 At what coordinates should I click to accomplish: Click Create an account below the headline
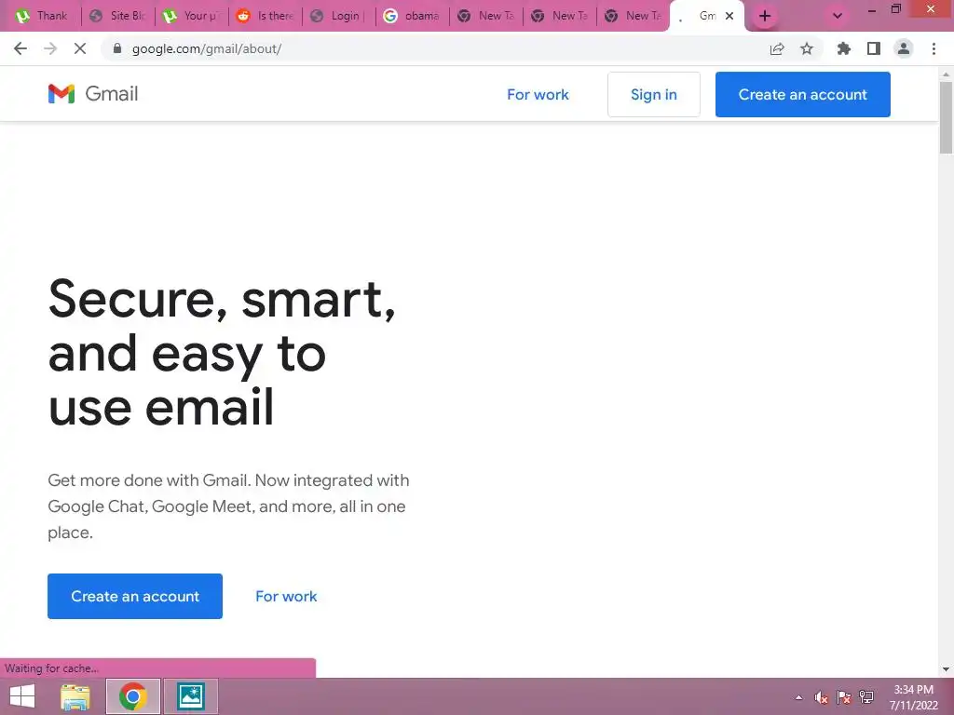[135, 596]
